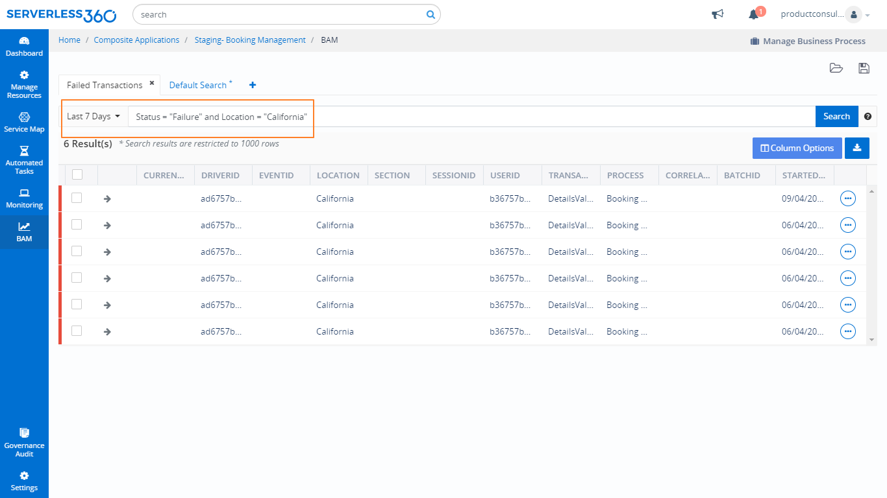Click the 09/04/20... started date cell
Screen dimensions: 887x498
click(x=804, y=198)
